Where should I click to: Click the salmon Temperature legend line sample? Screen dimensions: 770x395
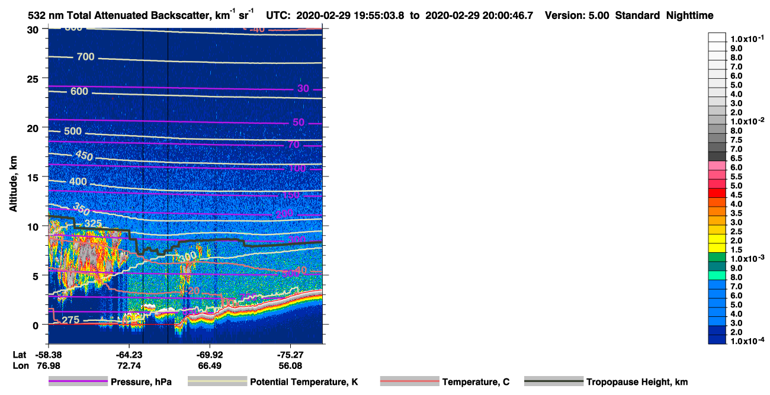409,382
